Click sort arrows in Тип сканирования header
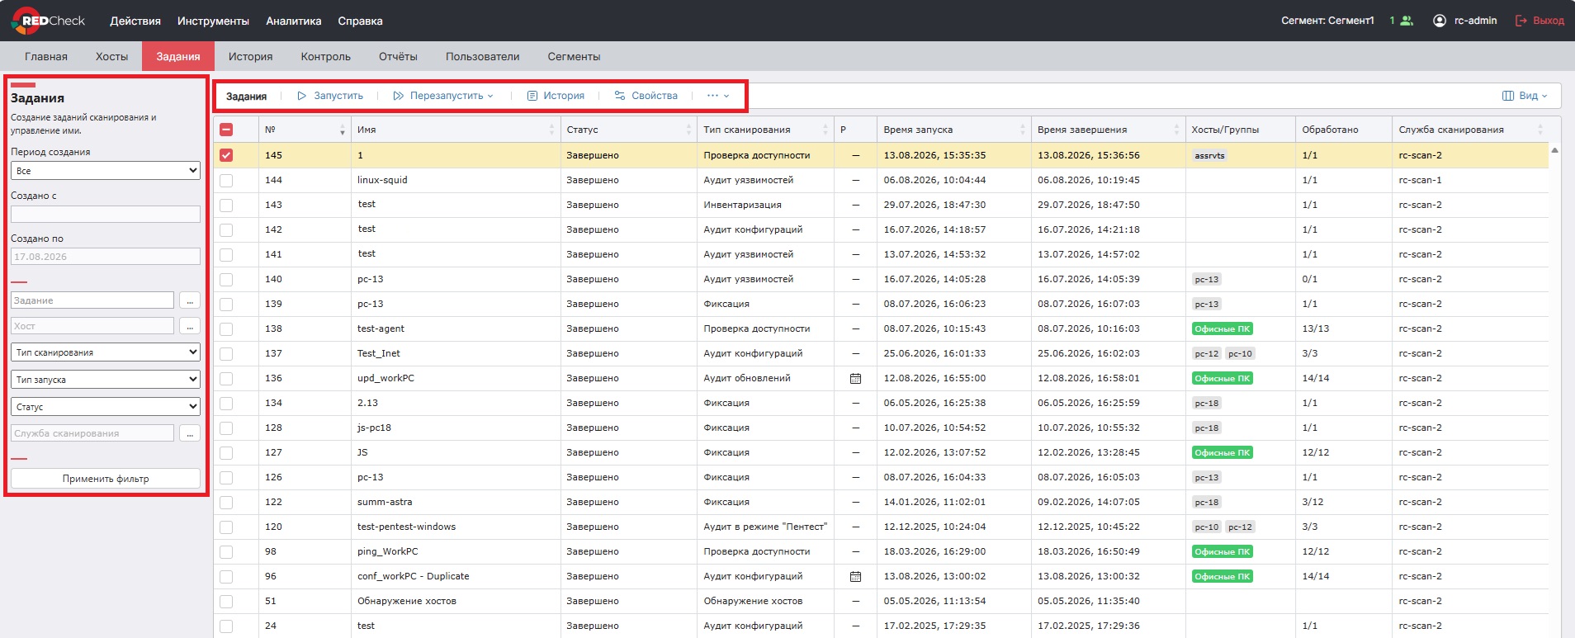Viewport: 1575px width, 638px height. click(825, 130)
